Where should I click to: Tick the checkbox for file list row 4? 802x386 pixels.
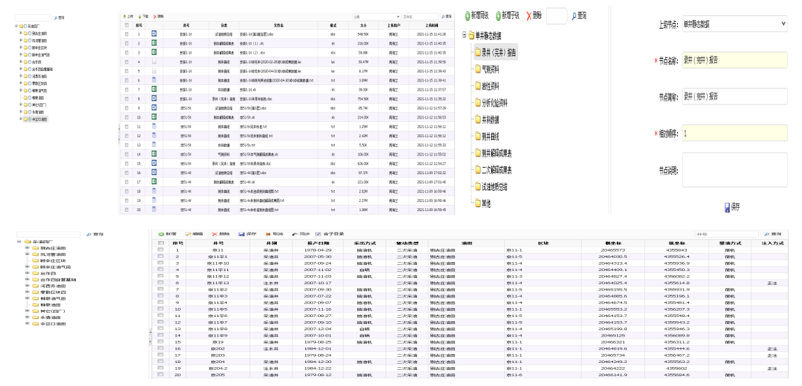coord(126,61)
